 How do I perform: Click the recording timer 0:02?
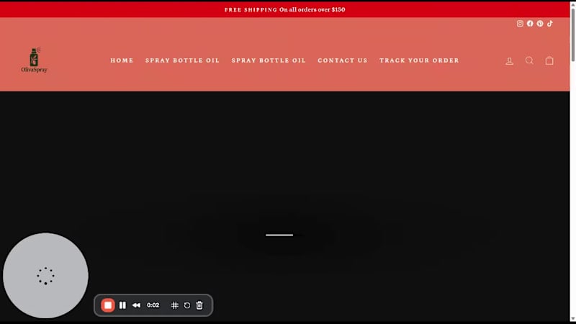click(x=153, y=305)
